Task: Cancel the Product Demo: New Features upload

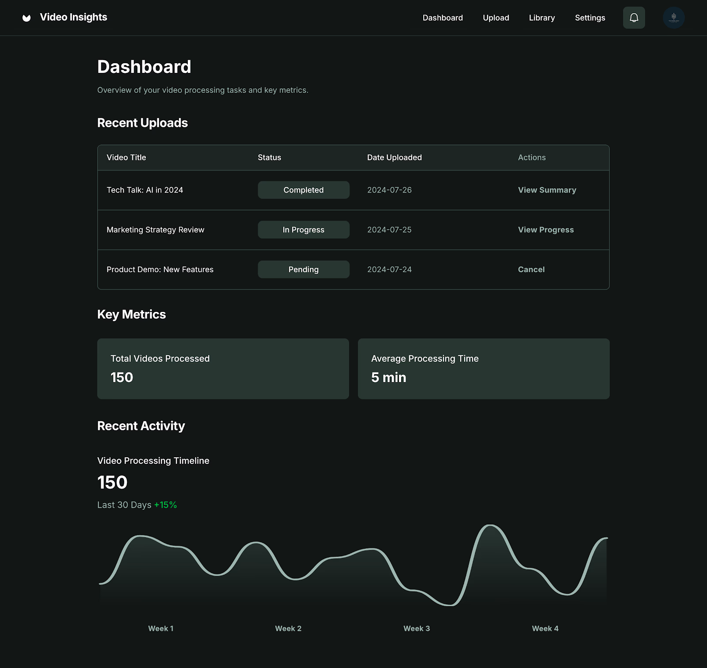Action: pyautogui.click(x=531, y=269)
